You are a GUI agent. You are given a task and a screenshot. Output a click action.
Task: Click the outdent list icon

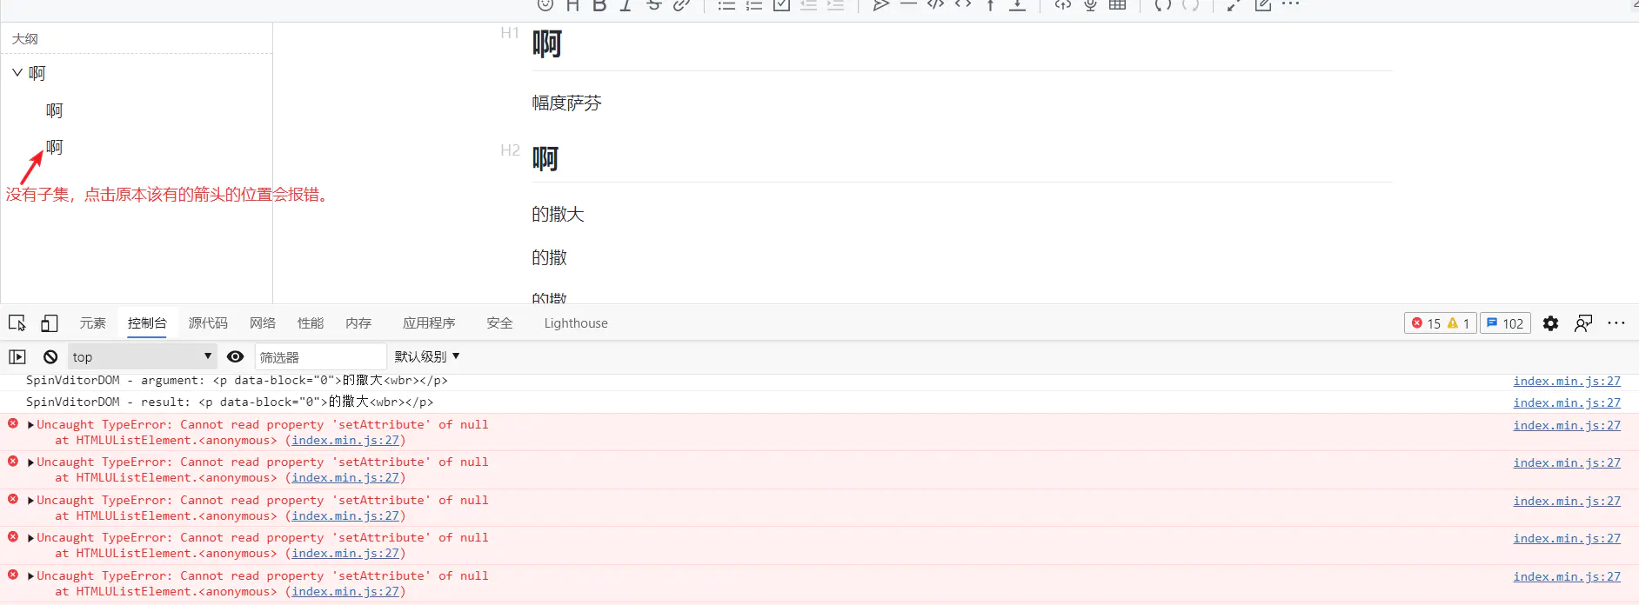[x=808, y=4]
